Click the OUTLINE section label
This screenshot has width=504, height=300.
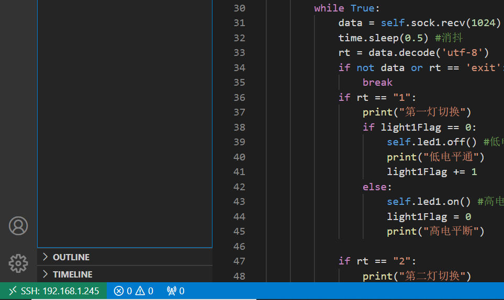[x=71, y=257]
